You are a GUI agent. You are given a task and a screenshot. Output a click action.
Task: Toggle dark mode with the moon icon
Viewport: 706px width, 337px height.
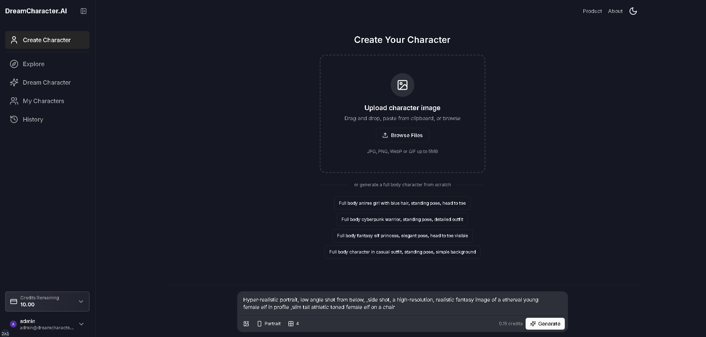(633, 11)
